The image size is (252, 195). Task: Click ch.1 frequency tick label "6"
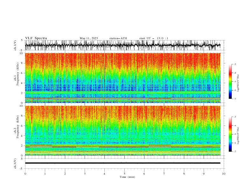tap(22, 73)
